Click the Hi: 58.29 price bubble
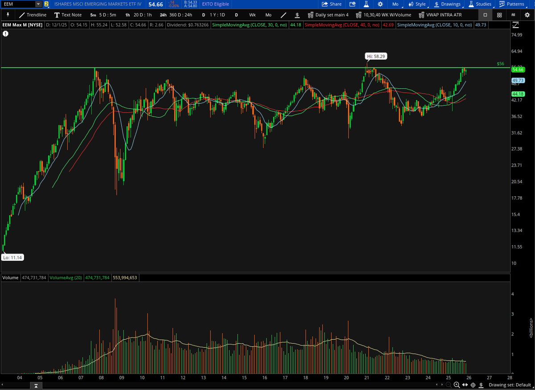535x390 pixels. point(377,56)
